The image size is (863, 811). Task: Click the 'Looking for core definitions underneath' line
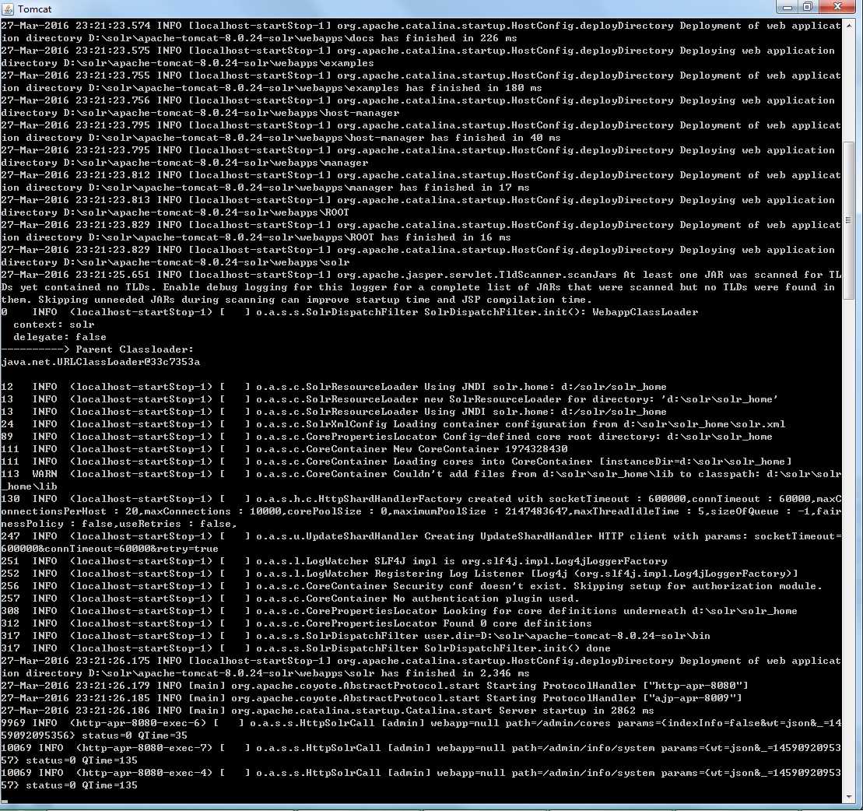click(399, 611)
